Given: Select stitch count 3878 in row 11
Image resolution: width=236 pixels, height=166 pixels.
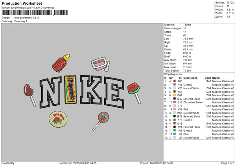Looking at the screenshot, I should pos(179,116).
